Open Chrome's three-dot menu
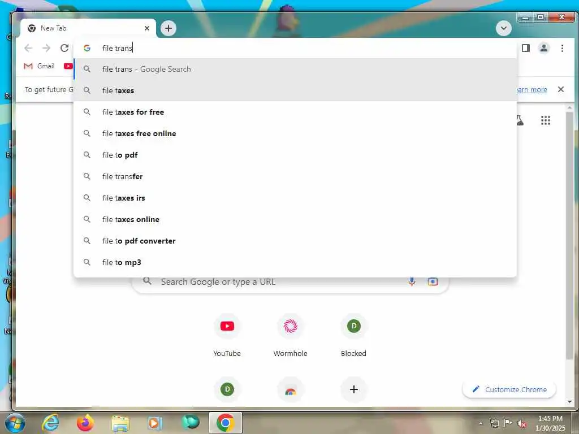579x434 pixels. coord(562,48)
